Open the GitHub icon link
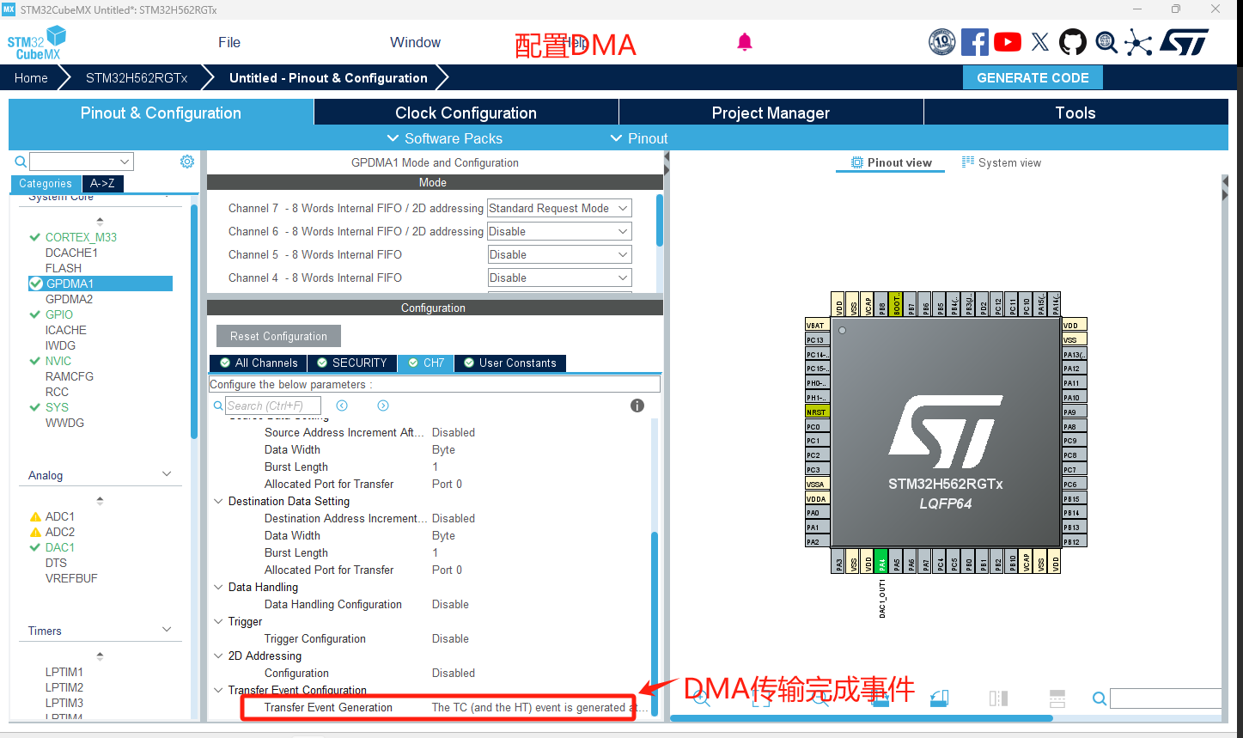Screen dimensions: 1243x738 [x=1073, y=42]
